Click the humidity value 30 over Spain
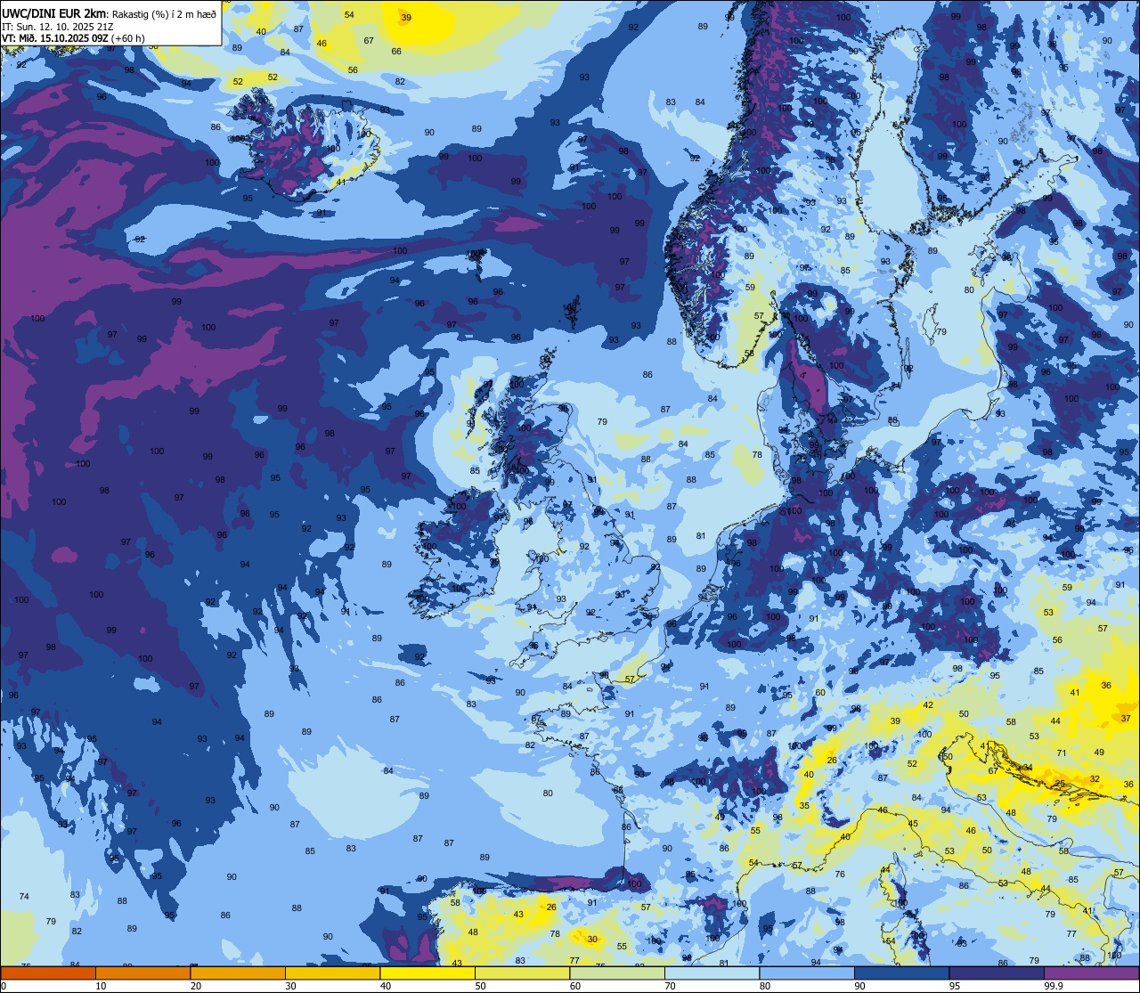 [592, 939]
